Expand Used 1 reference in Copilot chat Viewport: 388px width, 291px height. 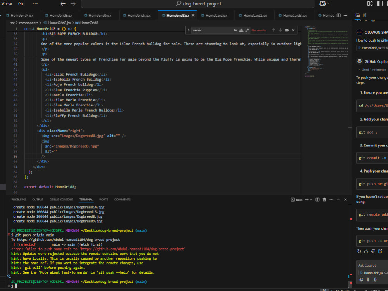point(372,70)
